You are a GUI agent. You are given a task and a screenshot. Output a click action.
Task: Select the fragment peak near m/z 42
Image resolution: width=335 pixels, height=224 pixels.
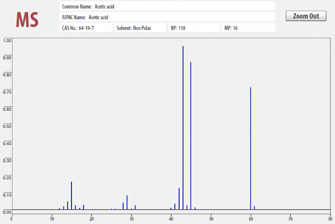(x=179, y=199)
